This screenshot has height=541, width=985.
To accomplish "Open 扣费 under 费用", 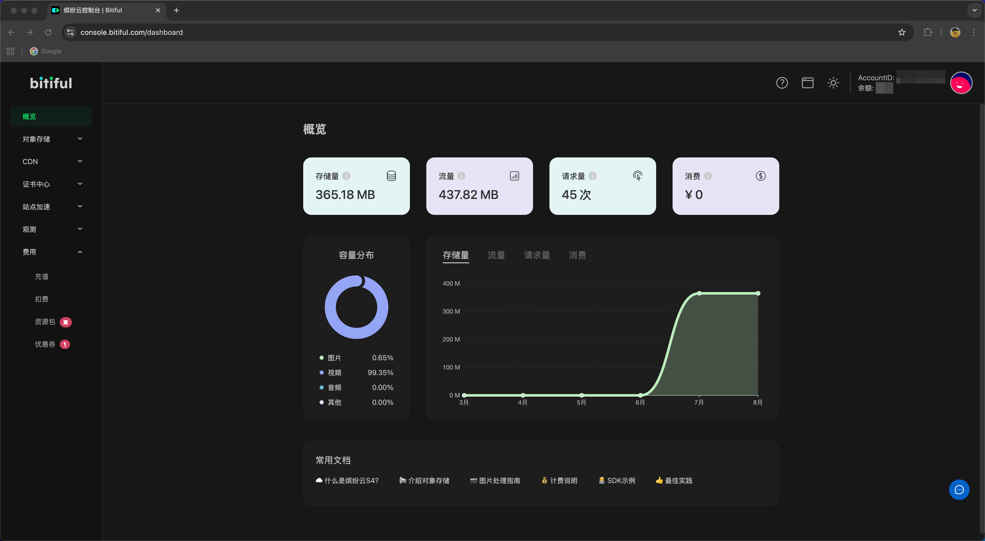I will tap(42, 299).
